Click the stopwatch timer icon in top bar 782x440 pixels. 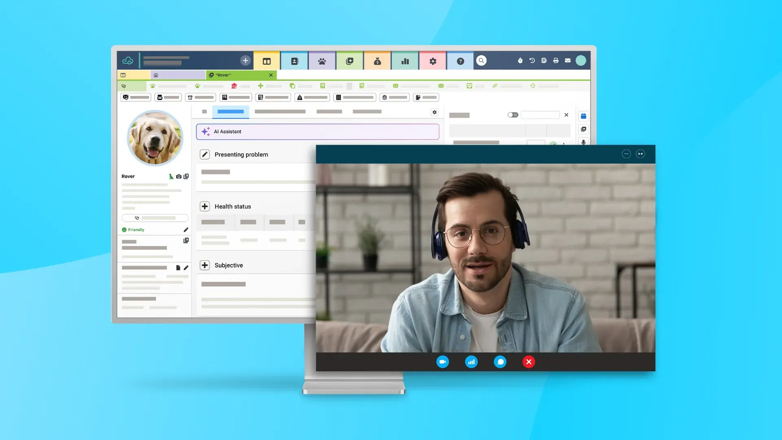520,61
